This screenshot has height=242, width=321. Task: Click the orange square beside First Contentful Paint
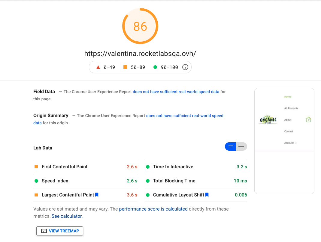click(36, 167)
